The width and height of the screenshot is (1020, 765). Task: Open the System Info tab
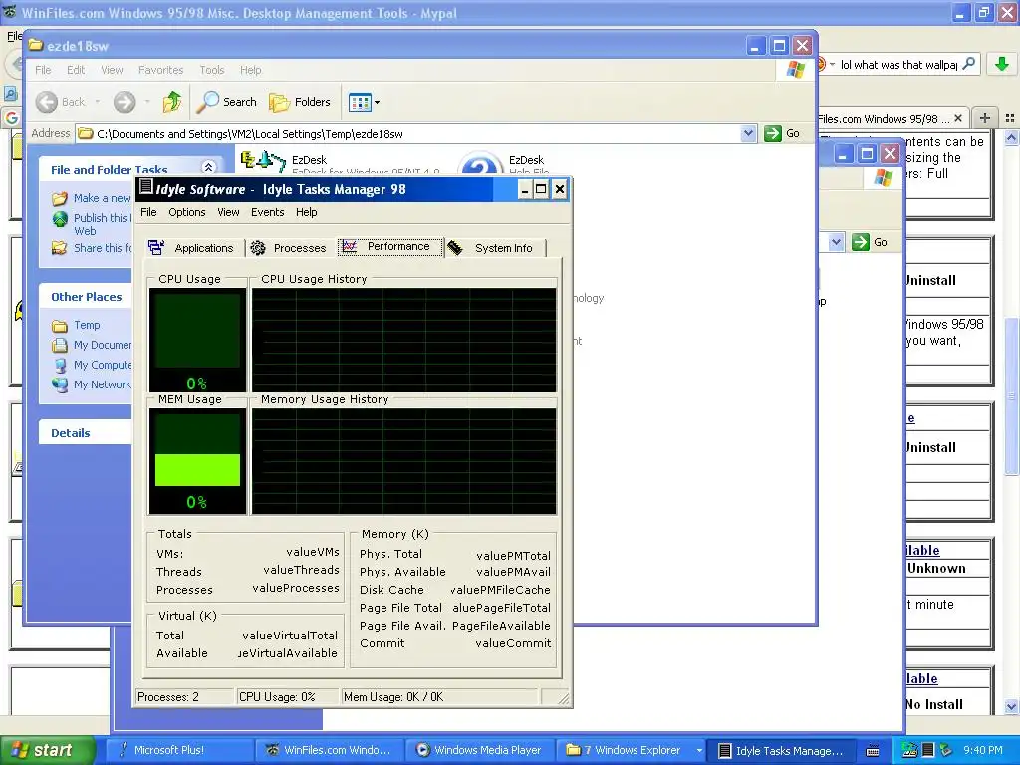494,248
